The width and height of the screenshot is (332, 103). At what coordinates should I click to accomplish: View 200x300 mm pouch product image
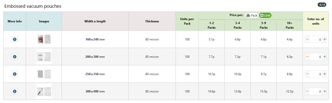tap(44, 57)
